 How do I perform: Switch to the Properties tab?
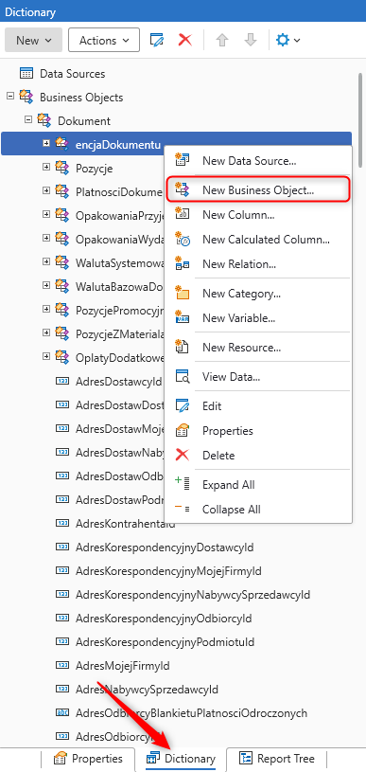click(89, 758)
